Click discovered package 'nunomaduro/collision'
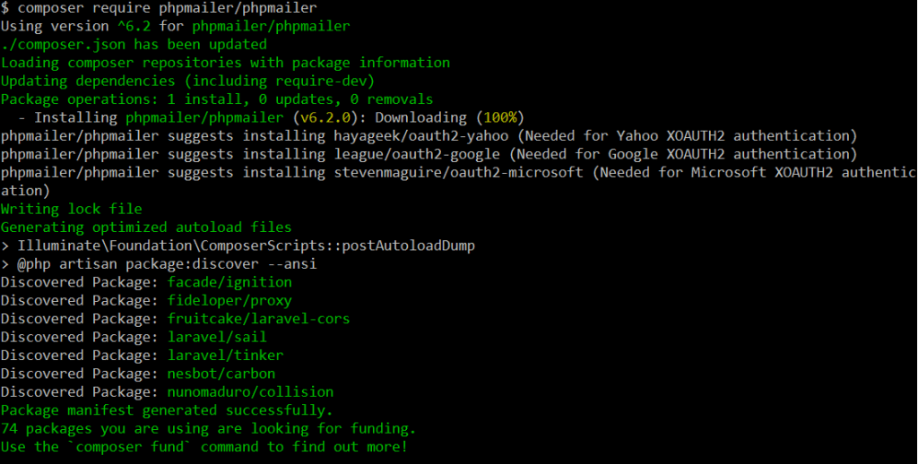This screenshot has height=464, width=918. 251,391
